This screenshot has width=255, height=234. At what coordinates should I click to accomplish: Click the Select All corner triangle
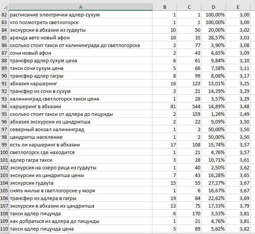coord(5,7)
